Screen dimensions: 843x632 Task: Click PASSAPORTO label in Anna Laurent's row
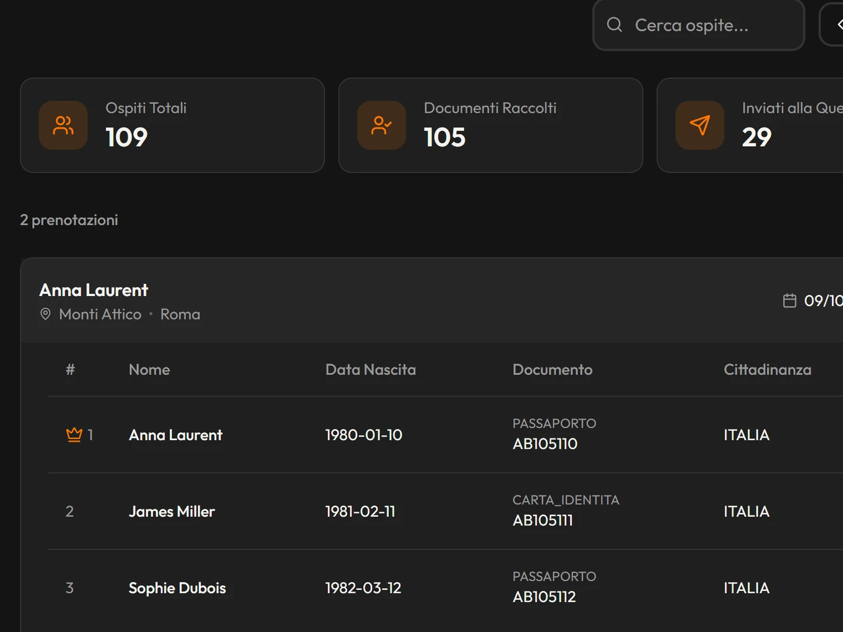coord(554,424)
